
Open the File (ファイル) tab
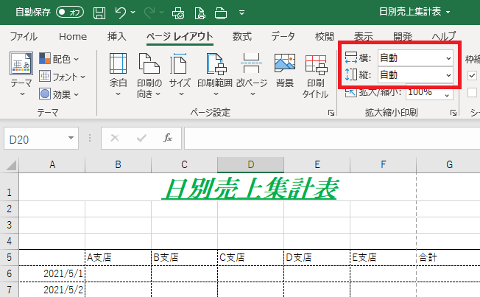(x=24, y=36)
